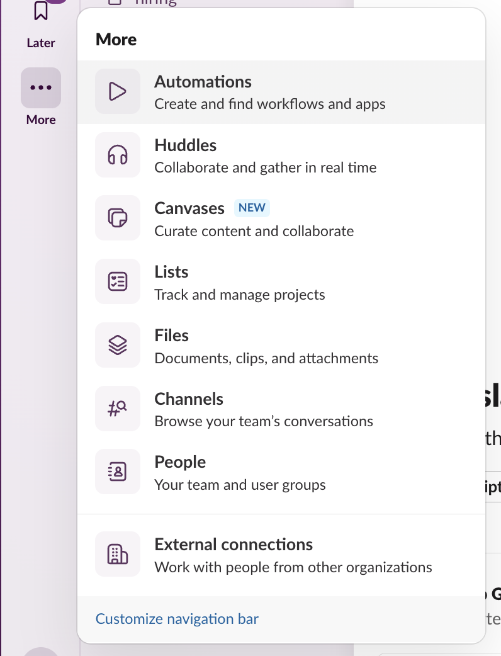The image size is (501, 656).
Task: Click the Canvases icon
Action: [x=118, y=218]
